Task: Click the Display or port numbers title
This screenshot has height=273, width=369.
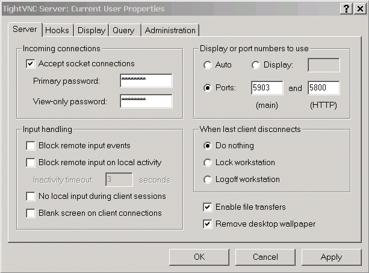Action: [254, 49]
